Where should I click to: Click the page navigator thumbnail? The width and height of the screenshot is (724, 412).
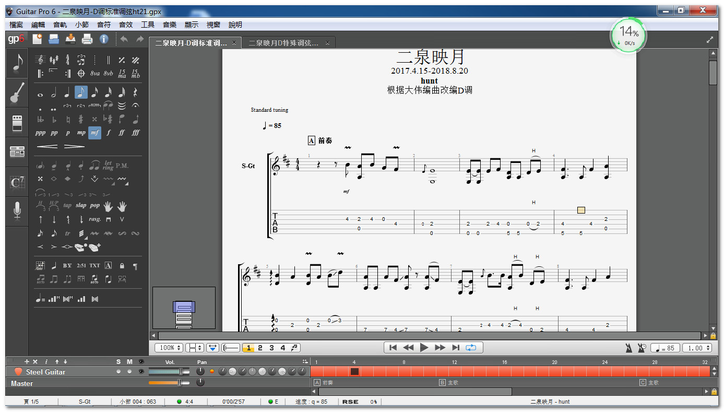tap(184, 308)
